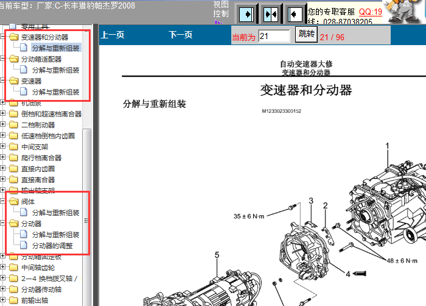The height and width of the screenshot is (306, 426).
Task: Open 分解与重新组装 under 阀体
Action: coord(56,213)
